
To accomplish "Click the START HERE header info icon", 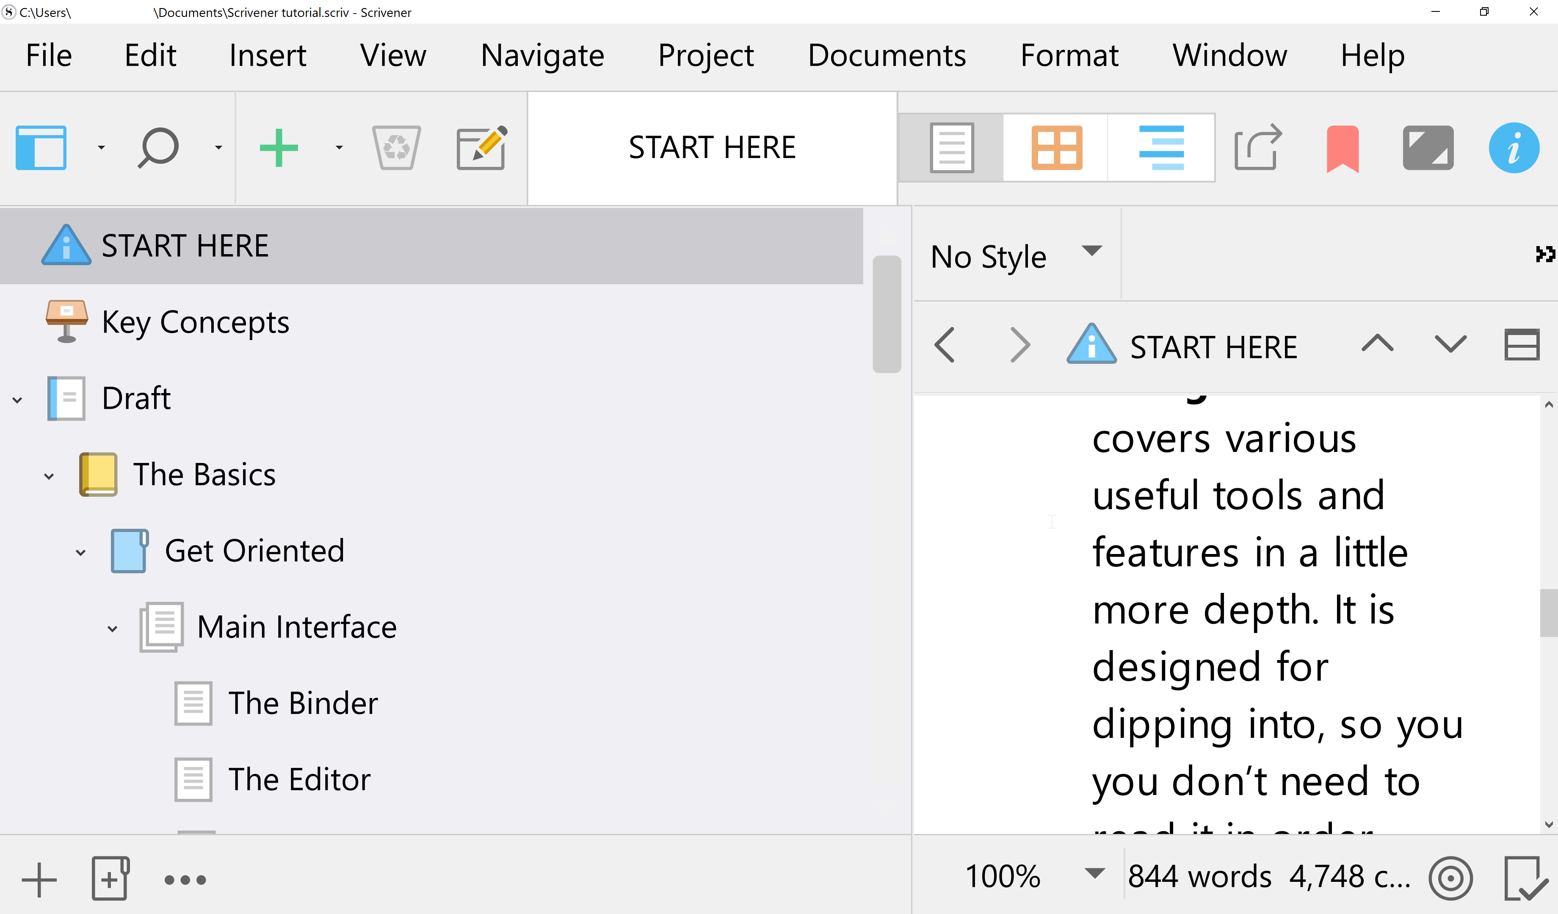I will point(1091,343).
